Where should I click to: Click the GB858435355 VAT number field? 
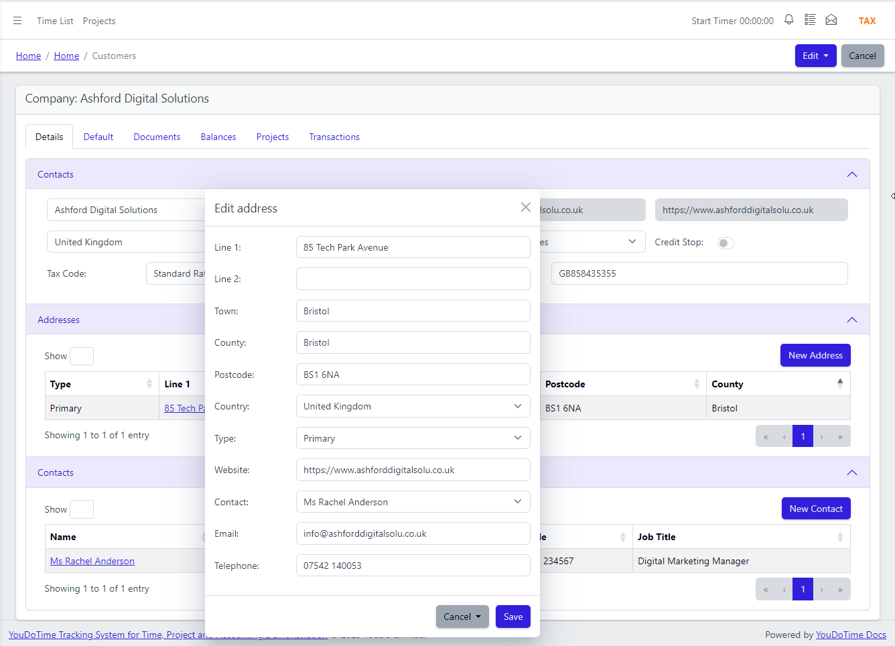[x=699, y=273]
